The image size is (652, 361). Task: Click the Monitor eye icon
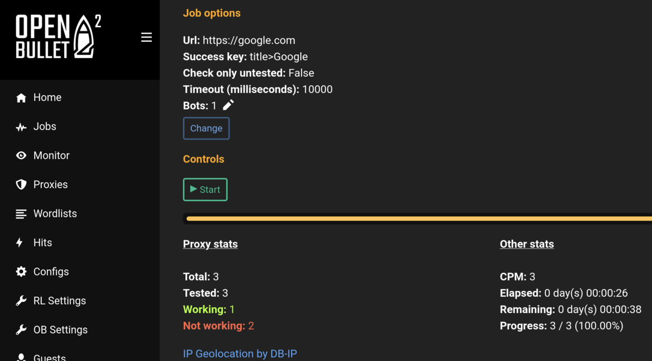[21, 155]
